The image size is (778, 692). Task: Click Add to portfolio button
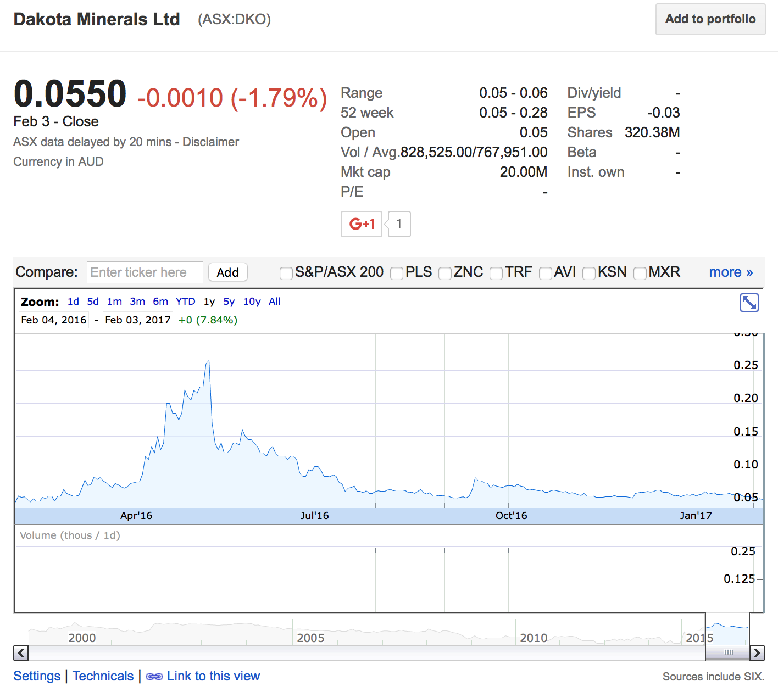(710, 19)
